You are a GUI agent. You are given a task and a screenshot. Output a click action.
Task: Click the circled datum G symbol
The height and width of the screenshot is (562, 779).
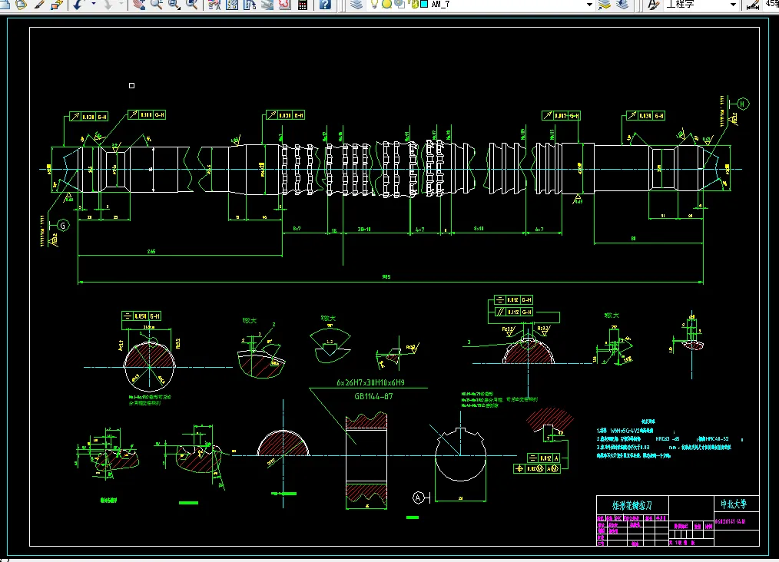[62, 226]
